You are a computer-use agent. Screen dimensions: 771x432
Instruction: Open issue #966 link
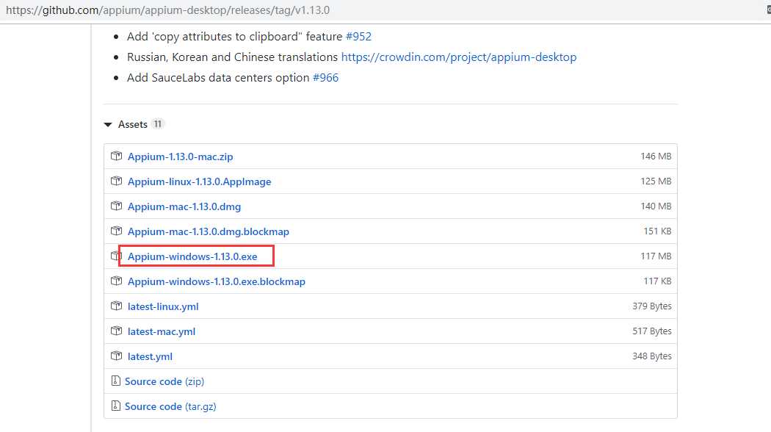point(325,78)
